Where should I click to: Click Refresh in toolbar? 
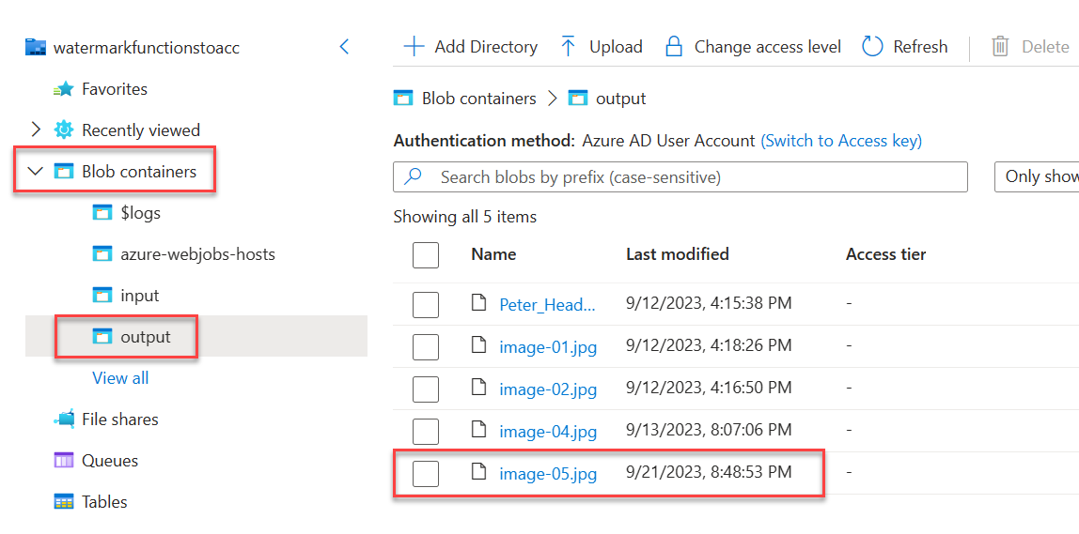905,47
